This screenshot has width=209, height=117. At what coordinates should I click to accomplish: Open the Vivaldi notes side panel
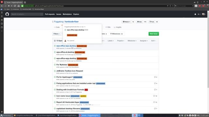click(x=2, y=20)
